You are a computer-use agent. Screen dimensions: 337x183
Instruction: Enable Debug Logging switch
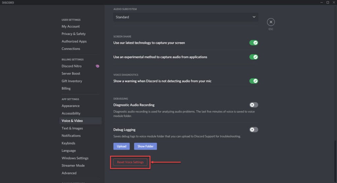[x=254, y=130]
